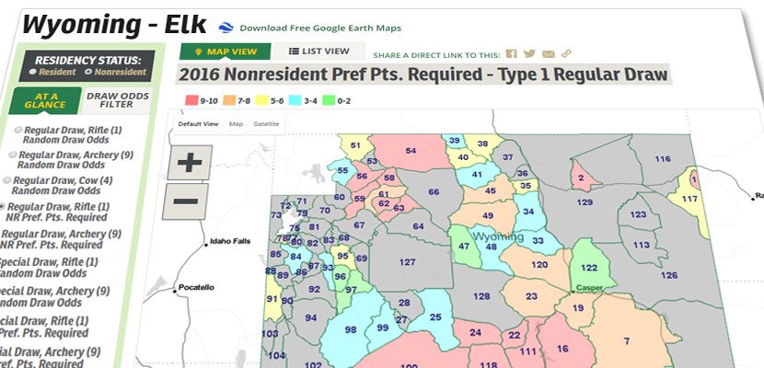Screen dimensions: 764x368
Task: Select hunt unit 47 on map
Action: click(464, 247)
